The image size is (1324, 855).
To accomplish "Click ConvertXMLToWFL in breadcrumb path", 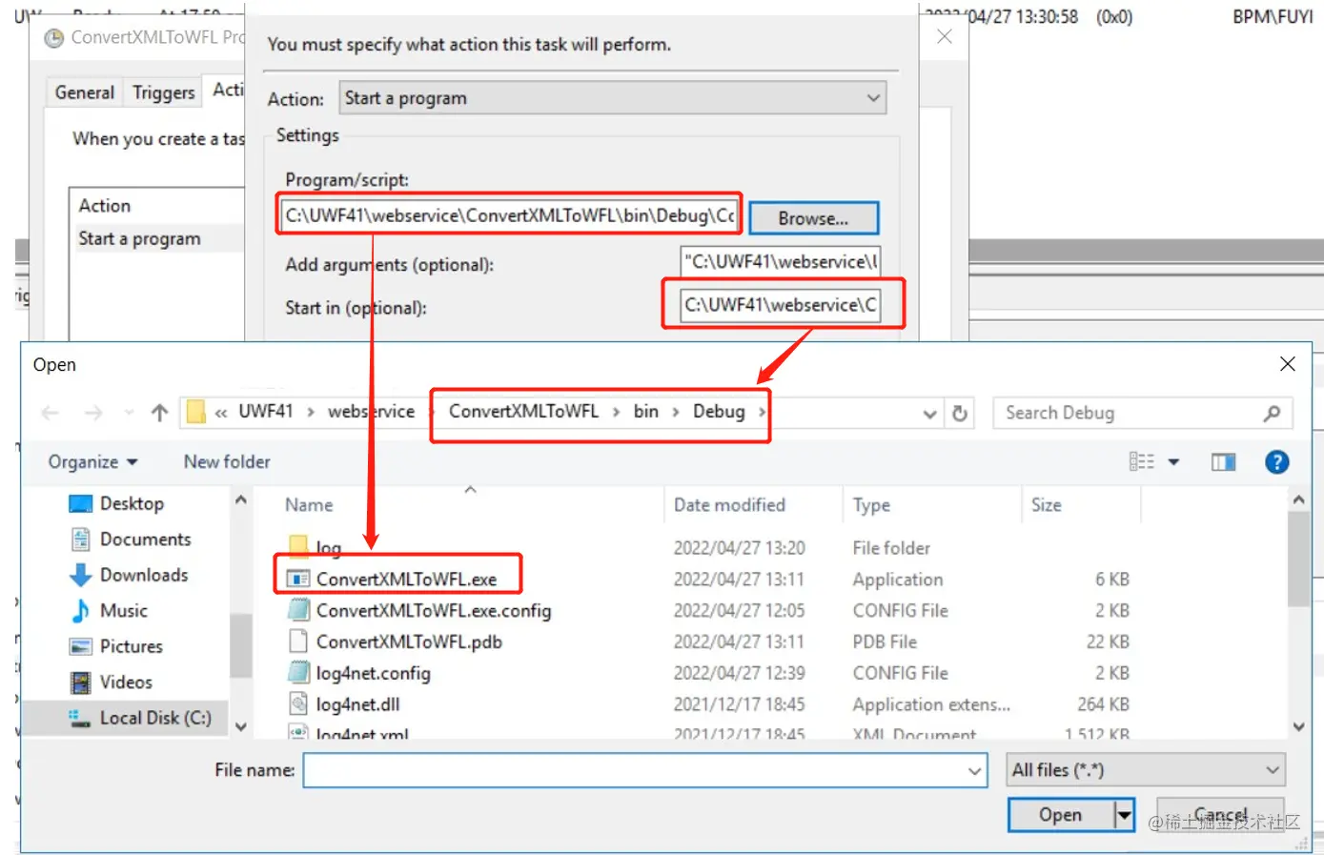I will click(523, 412).
